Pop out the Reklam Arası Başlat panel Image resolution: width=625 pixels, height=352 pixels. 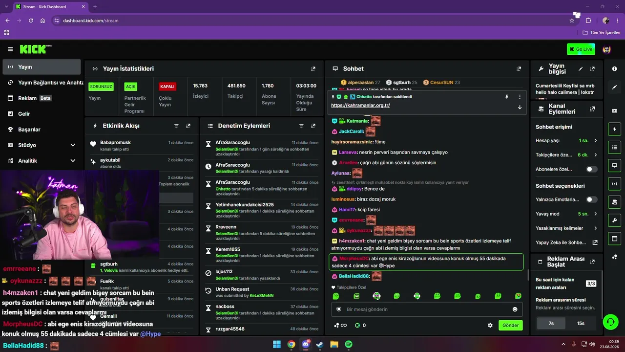(592, 262)
